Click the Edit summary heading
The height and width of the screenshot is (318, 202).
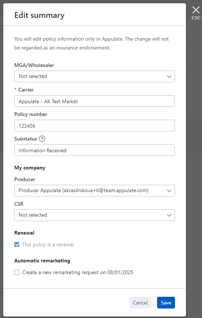coord(39,15)
